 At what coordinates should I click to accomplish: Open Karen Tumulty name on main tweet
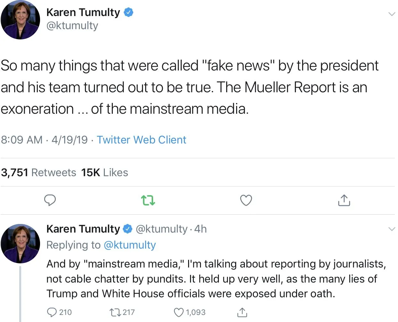click(x=83, y=12)
